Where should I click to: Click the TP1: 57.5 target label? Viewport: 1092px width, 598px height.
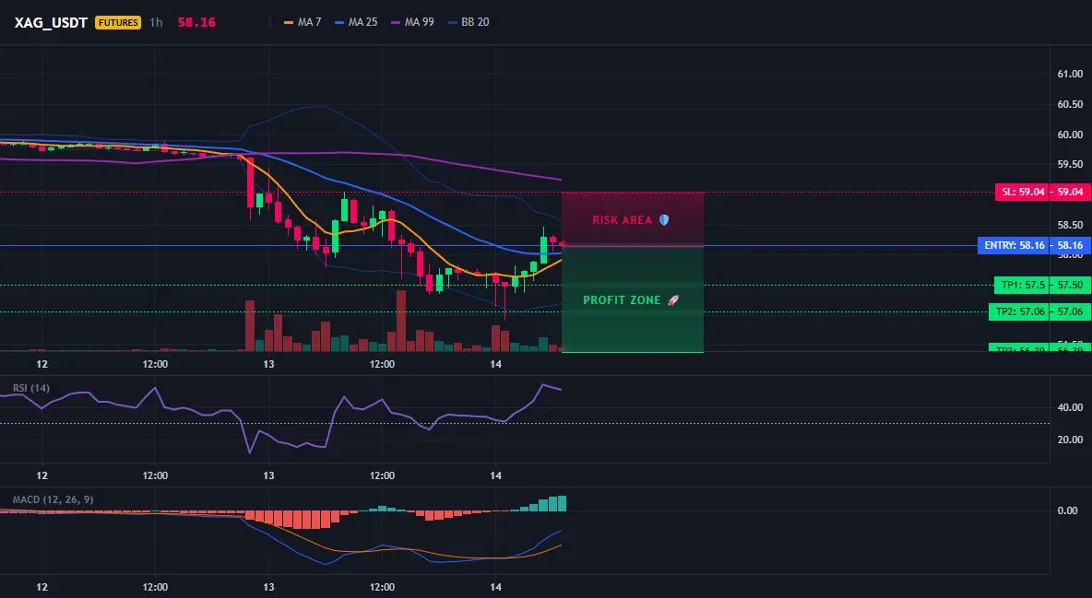[x=1022, y=285]
